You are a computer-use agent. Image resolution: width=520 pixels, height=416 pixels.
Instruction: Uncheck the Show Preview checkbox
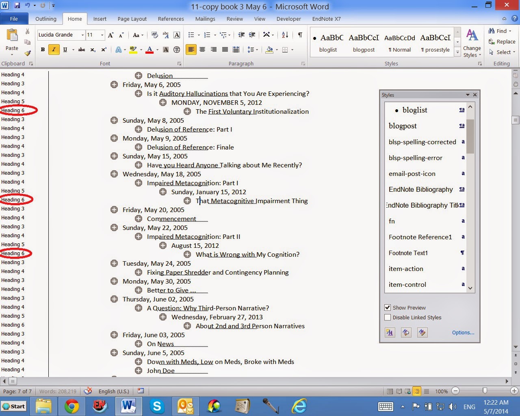[388, 308]
